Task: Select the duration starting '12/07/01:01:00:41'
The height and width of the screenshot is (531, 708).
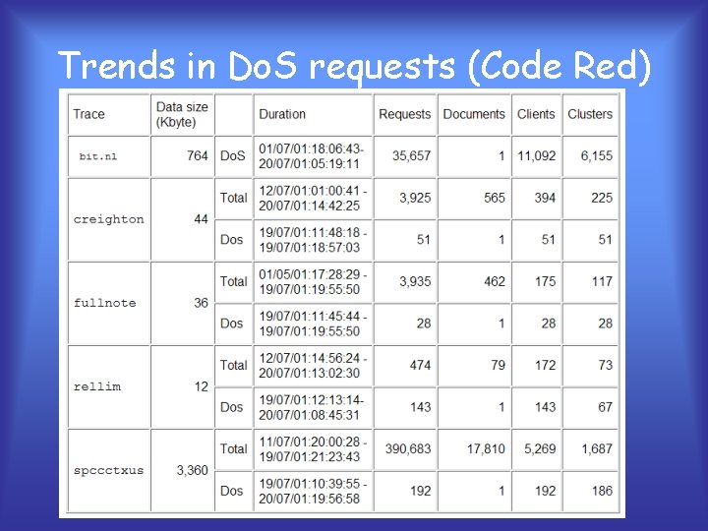Action: click(x=313, y=199)
